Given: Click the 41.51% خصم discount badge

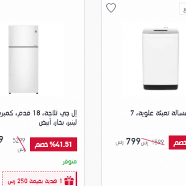Looking at the screenshot, I should [53, 144].
